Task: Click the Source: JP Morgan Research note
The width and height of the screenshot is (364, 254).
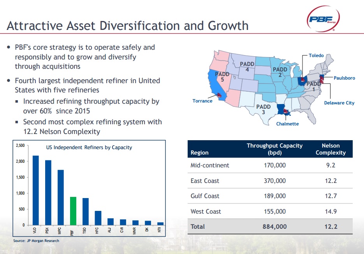Action: pos(36,240)
